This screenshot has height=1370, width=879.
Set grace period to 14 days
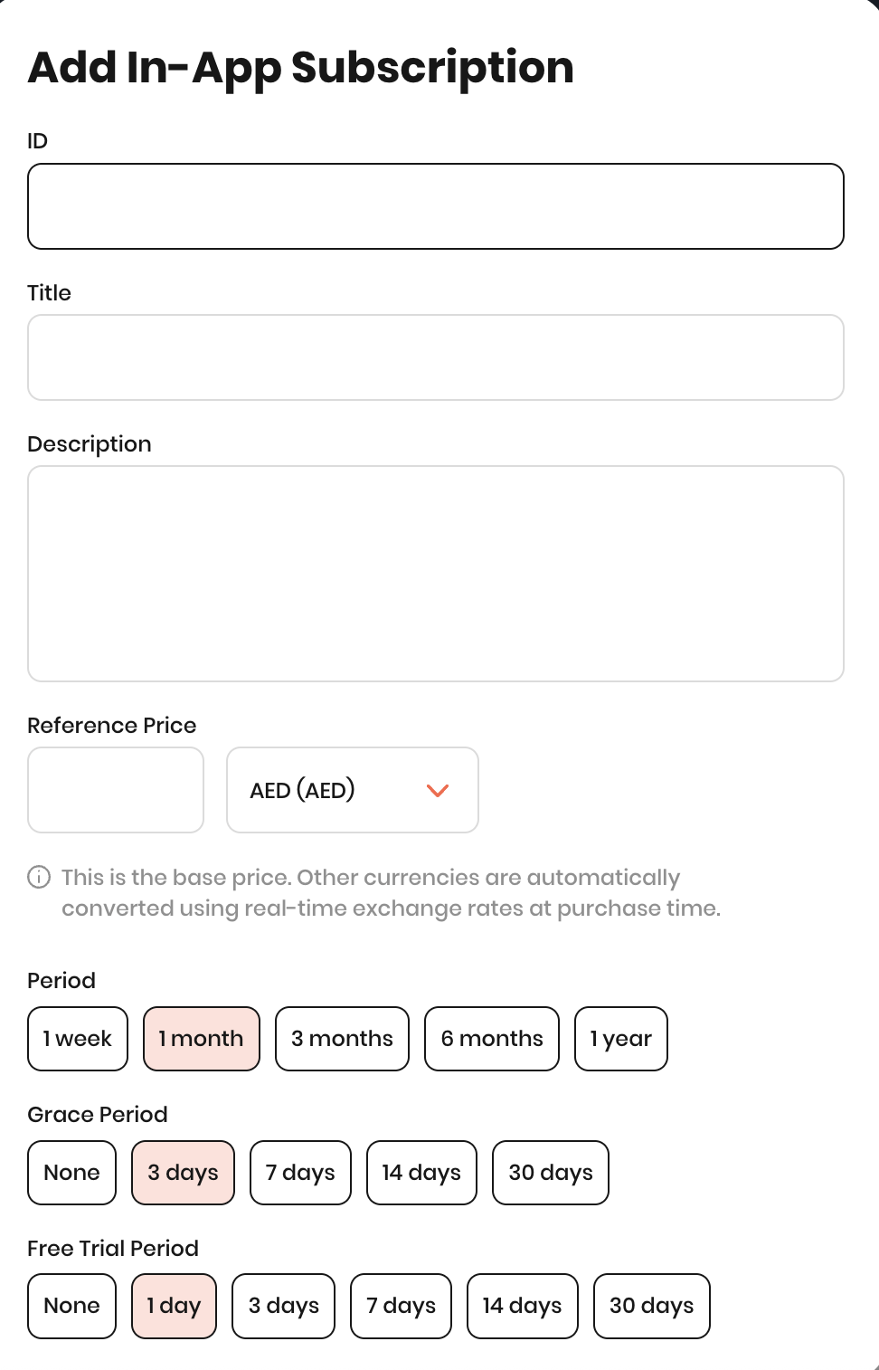click(x=421, y=1173)
